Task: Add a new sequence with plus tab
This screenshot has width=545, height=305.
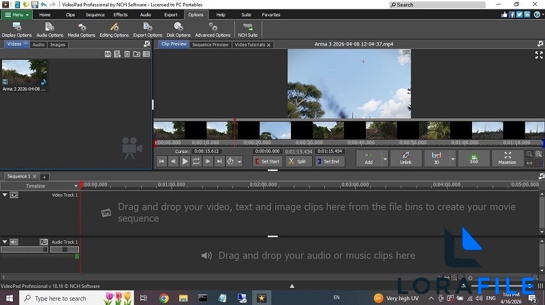Action: (44, 177)
